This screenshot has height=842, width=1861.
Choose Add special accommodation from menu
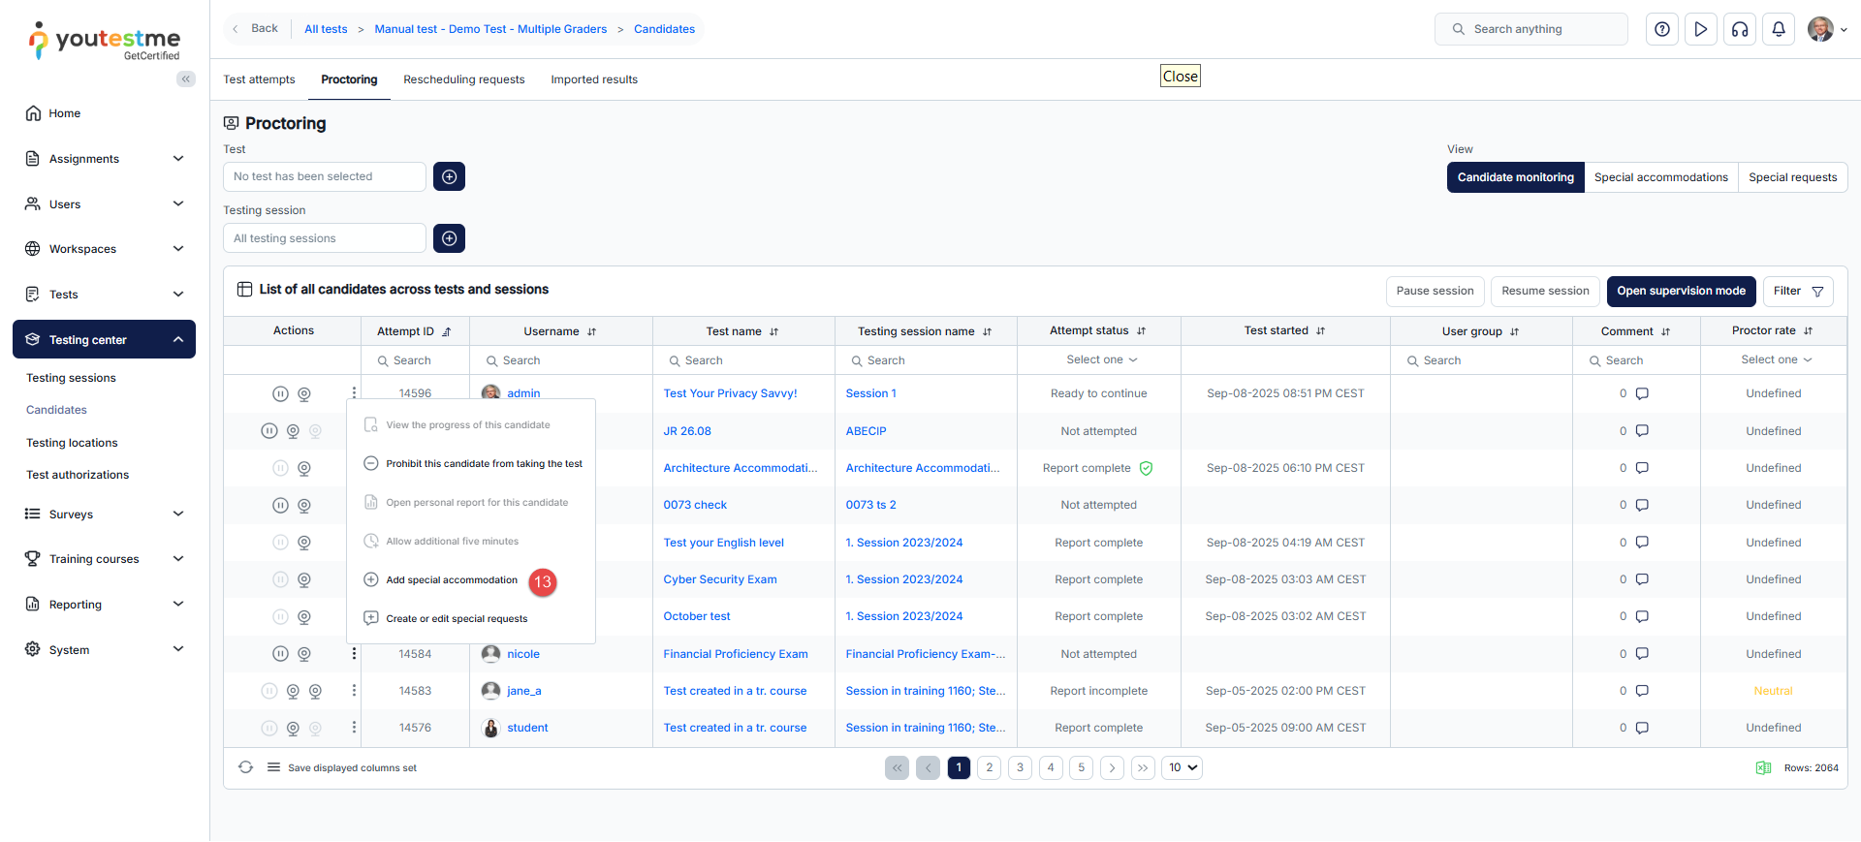(452, 580)
